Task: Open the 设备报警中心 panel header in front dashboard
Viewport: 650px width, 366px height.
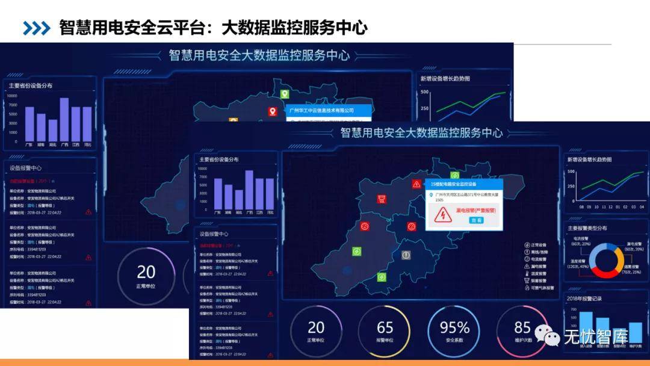Action: click(214, 234)
